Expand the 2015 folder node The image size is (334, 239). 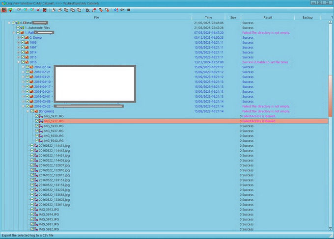click(x=19, y=57)
